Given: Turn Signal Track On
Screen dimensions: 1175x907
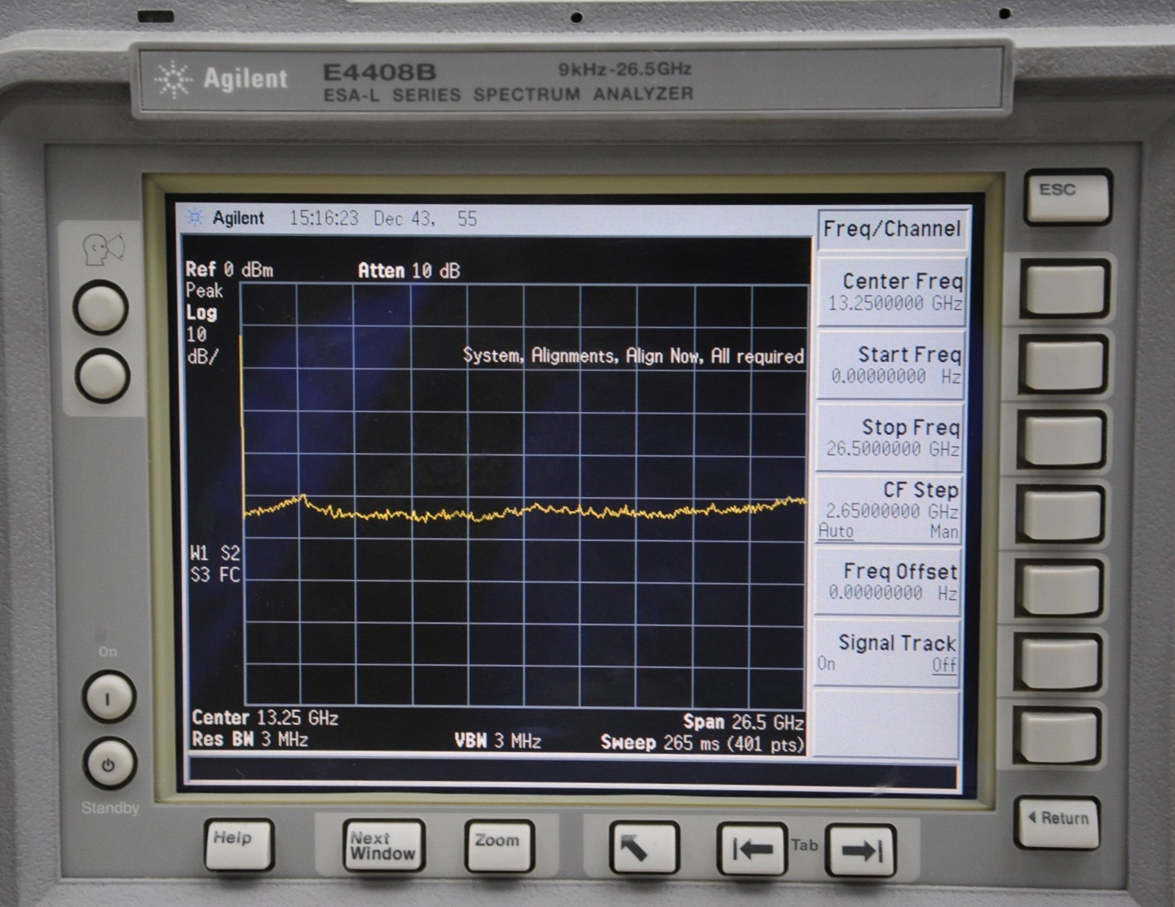Looking at the screenshot, I should (826, 664).
